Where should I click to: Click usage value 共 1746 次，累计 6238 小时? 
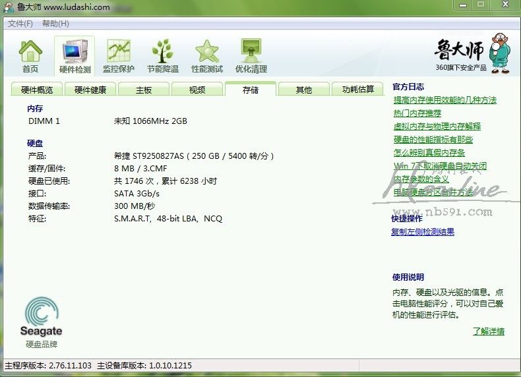pos(166,181)
